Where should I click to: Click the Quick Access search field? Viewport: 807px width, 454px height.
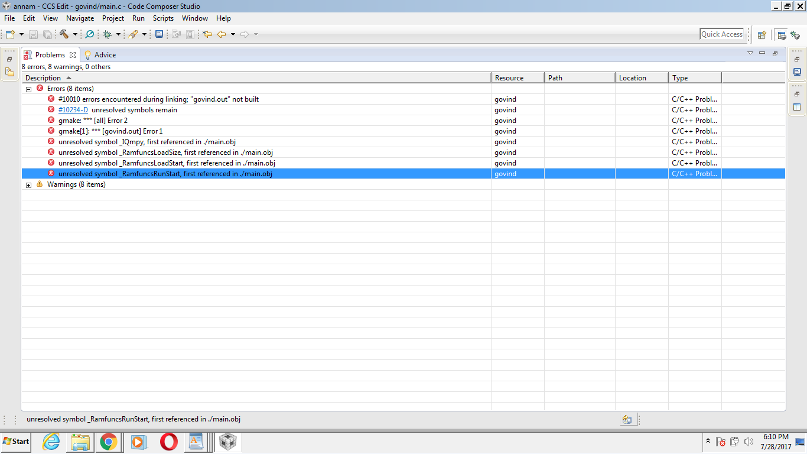(x=722, y=34)
